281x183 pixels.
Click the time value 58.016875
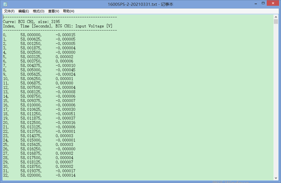pyautogui.click(x=31, y=154)
